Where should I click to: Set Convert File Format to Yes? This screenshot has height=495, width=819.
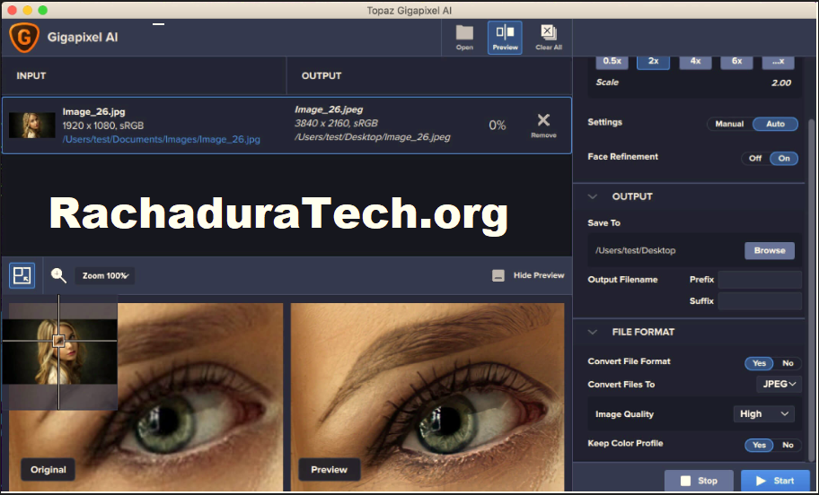[x=759, y=363]
